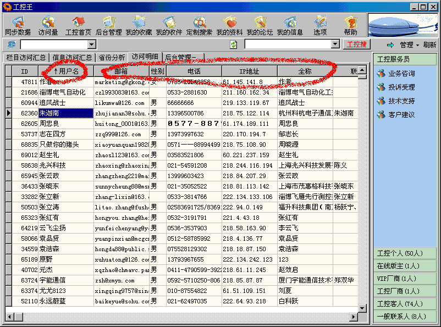Click the 业务咨询 contact icon
The width and height of the screenshot is (441, 327).
click(x=381, y=74)
